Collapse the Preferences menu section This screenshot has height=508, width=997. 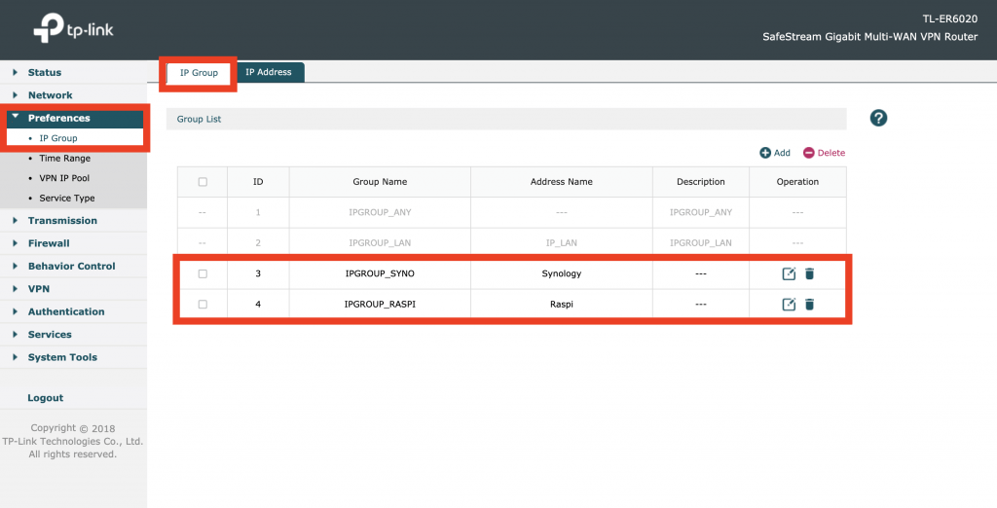pos(58,118)
